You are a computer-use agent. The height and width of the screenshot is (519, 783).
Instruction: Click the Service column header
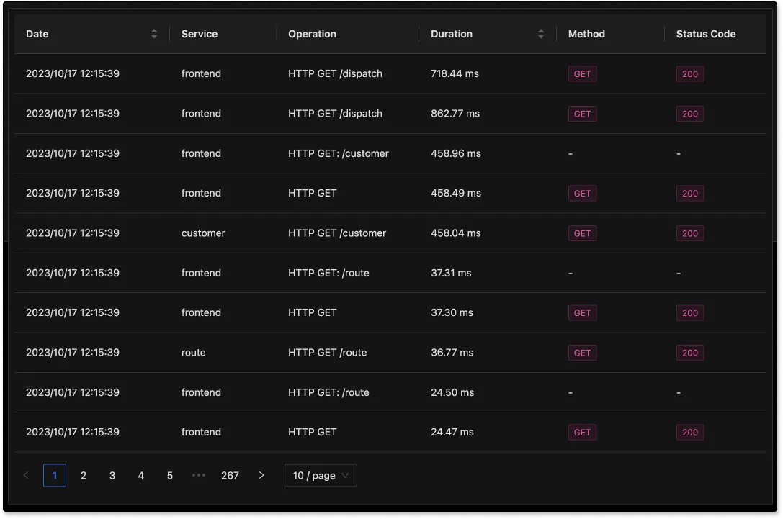pos(223,34)
